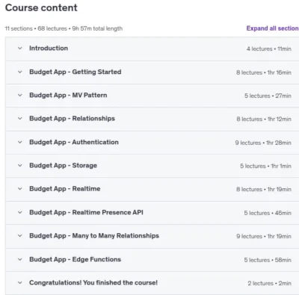Screen dimensions: 299x295
Task: Click Expand all sections link
Action: point(273,28)
